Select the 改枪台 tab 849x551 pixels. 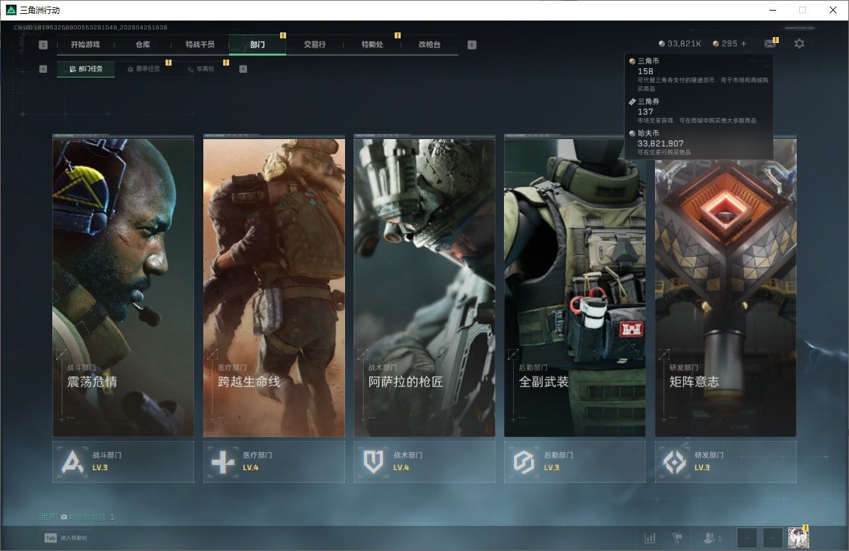coord(429,44)
